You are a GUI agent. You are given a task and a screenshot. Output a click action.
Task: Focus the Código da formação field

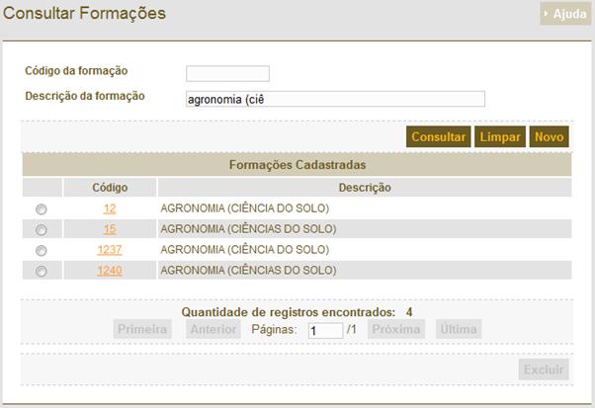[x=227, y=73]
